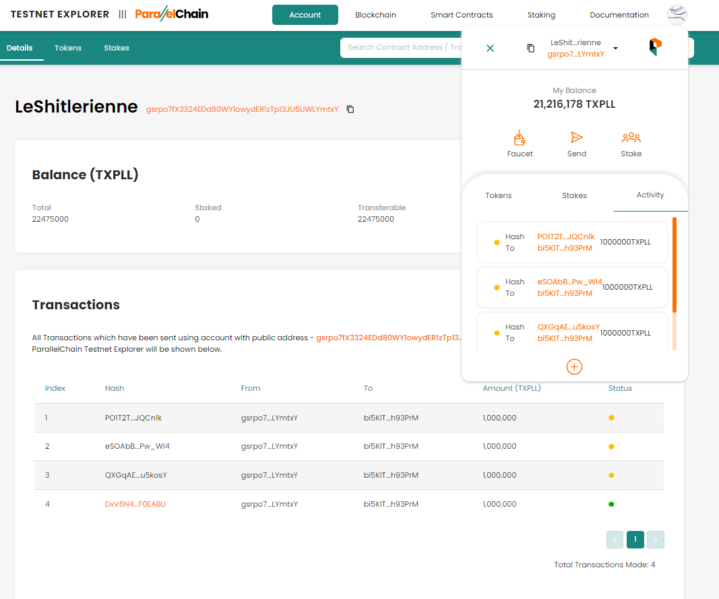Select the wallet Activity tab
The image size is (719, 599).
point(650,195)
